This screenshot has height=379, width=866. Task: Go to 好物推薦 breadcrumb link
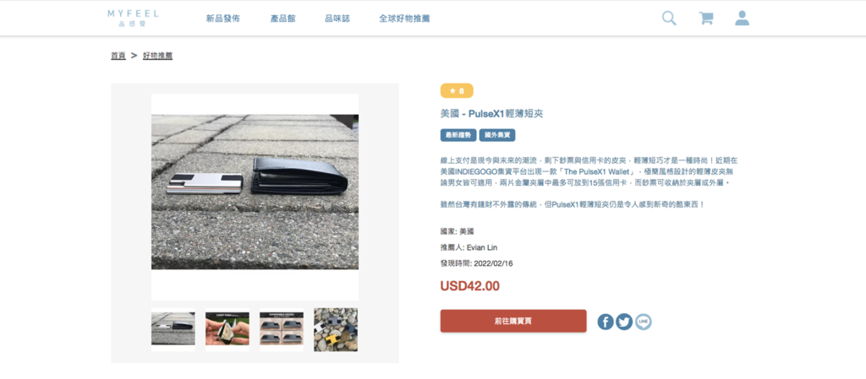(157, 56)
